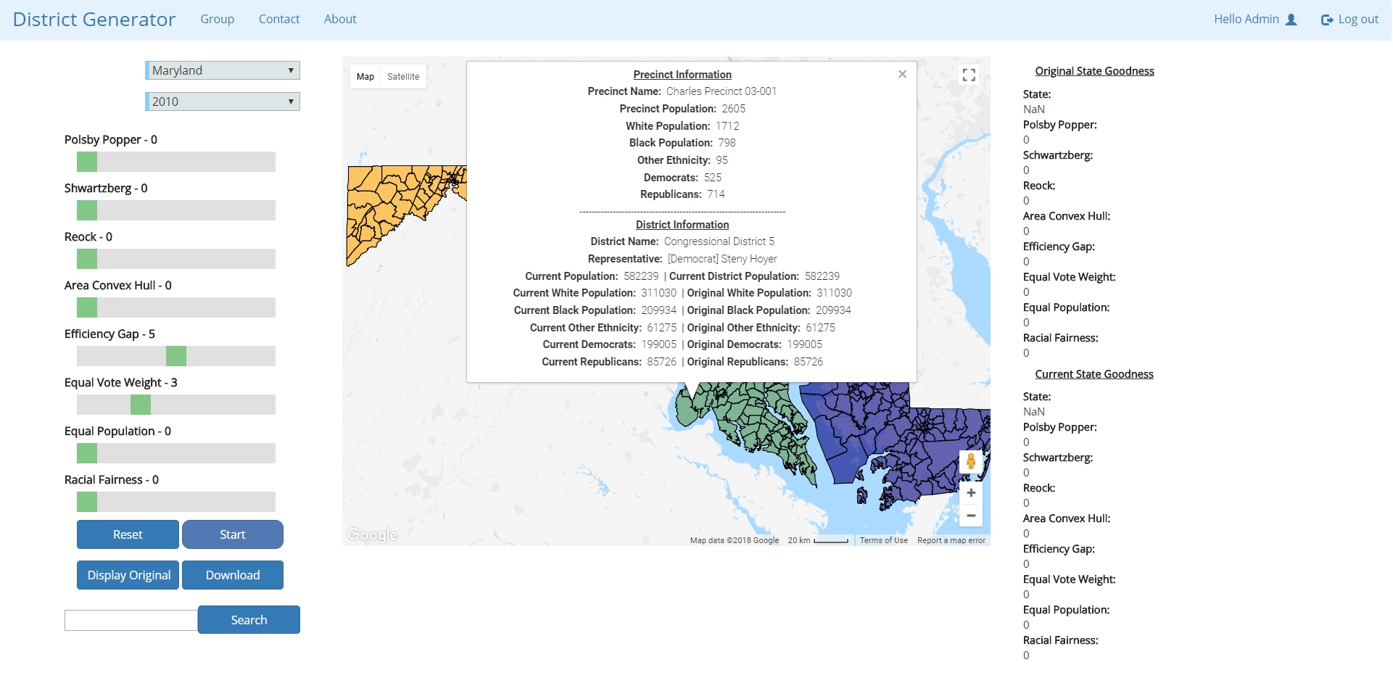The image size is (1393, 678).
Task: Click the Display Original button
Action: pyautogui.click(x=128, y=575)
